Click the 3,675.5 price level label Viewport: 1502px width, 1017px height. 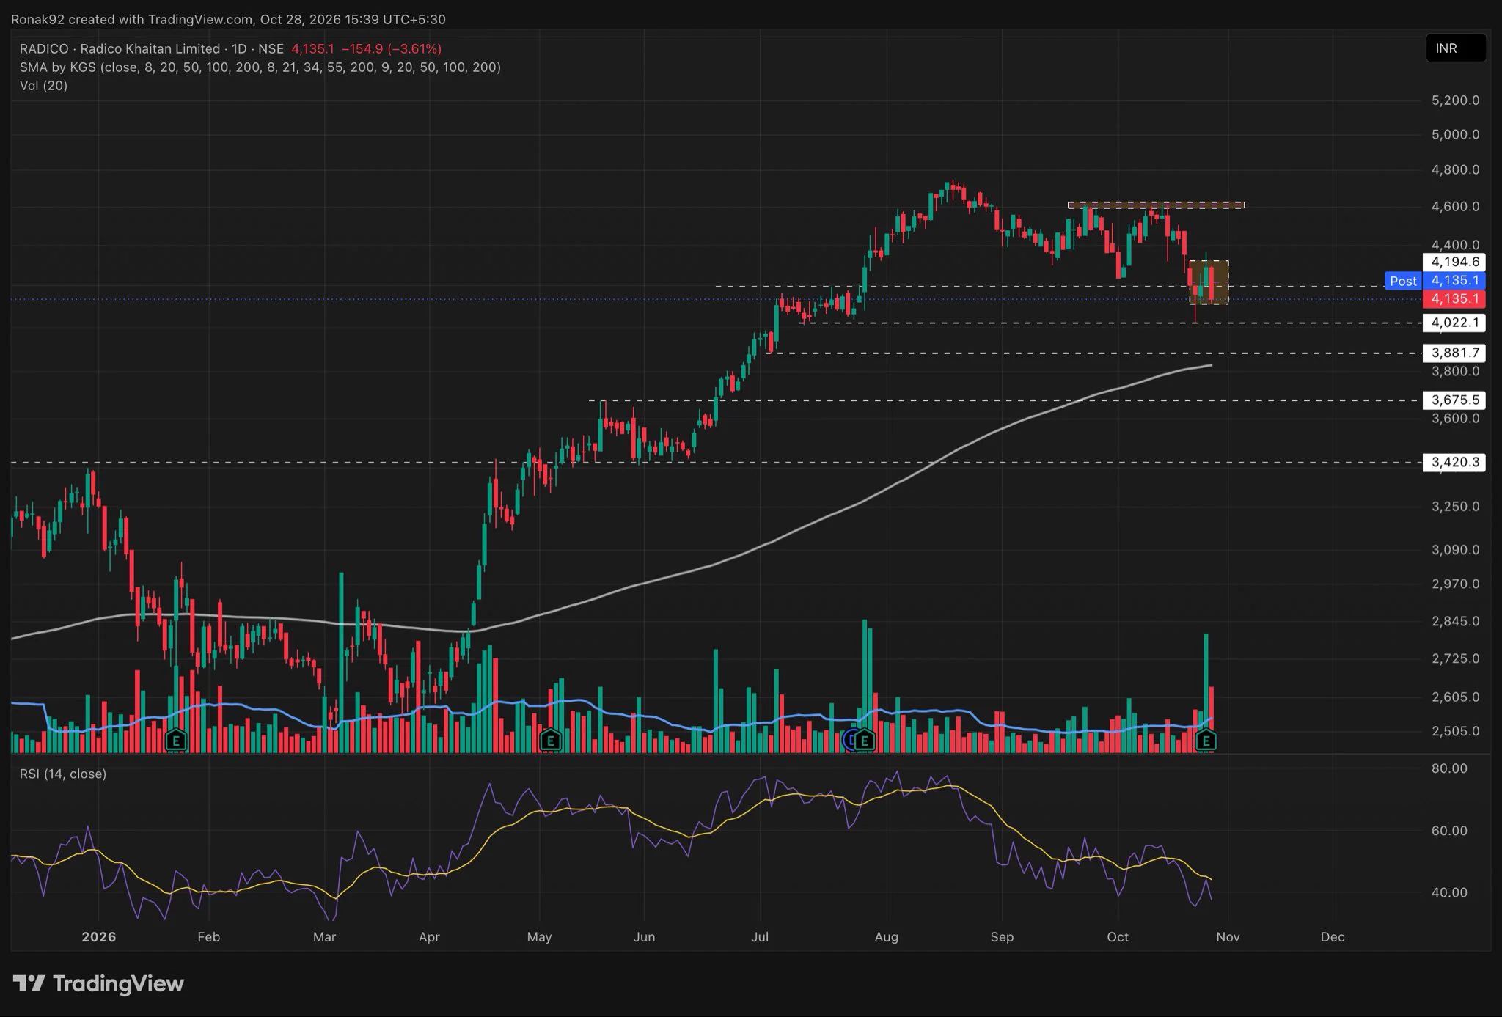click(x=1454, y=400)
